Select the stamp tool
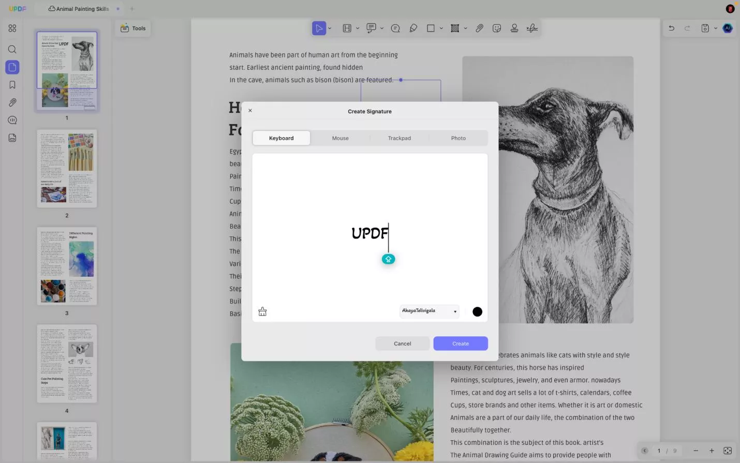Viewport: 740px width, 463px height. click(514, 28)
